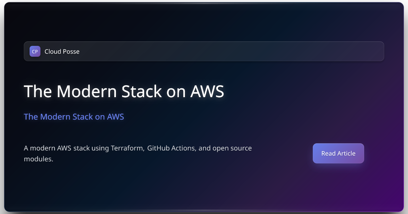Screen dimensions: 408x214
Task: Click the Cloud Posse header bar
Action: pyautogui.click(x=204, y=51)
